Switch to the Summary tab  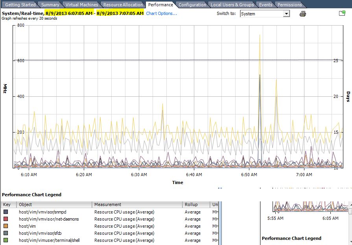click(x=51, y=5)
